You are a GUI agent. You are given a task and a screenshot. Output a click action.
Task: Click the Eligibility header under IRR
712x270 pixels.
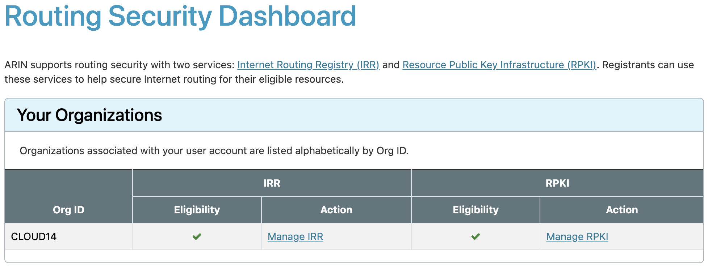tap(197, 210)
